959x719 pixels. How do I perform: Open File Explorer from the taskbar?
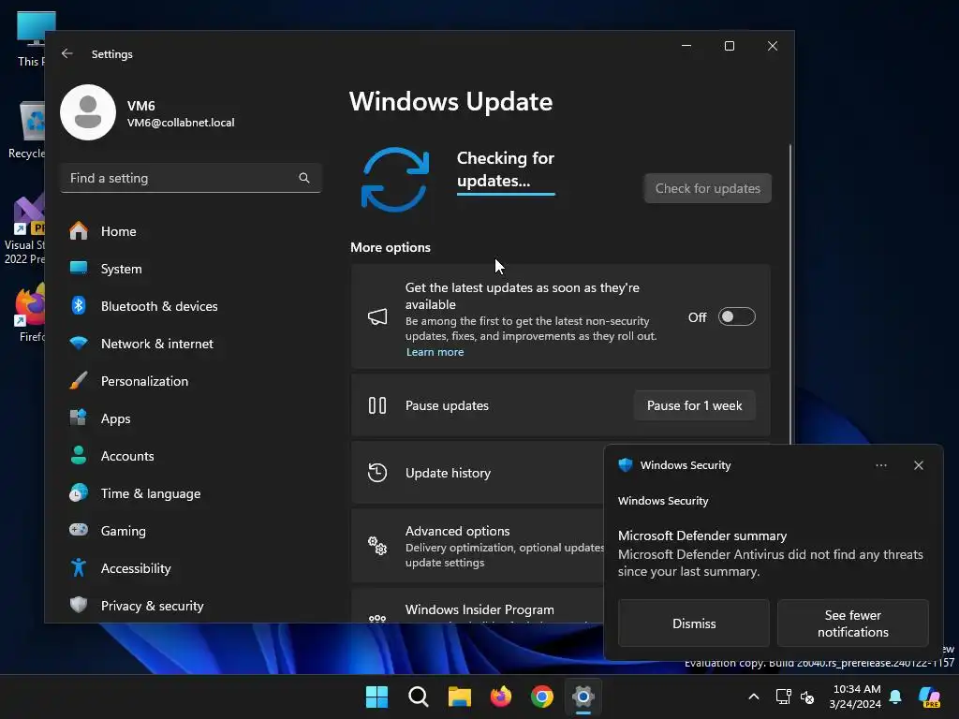click(459, 697)
